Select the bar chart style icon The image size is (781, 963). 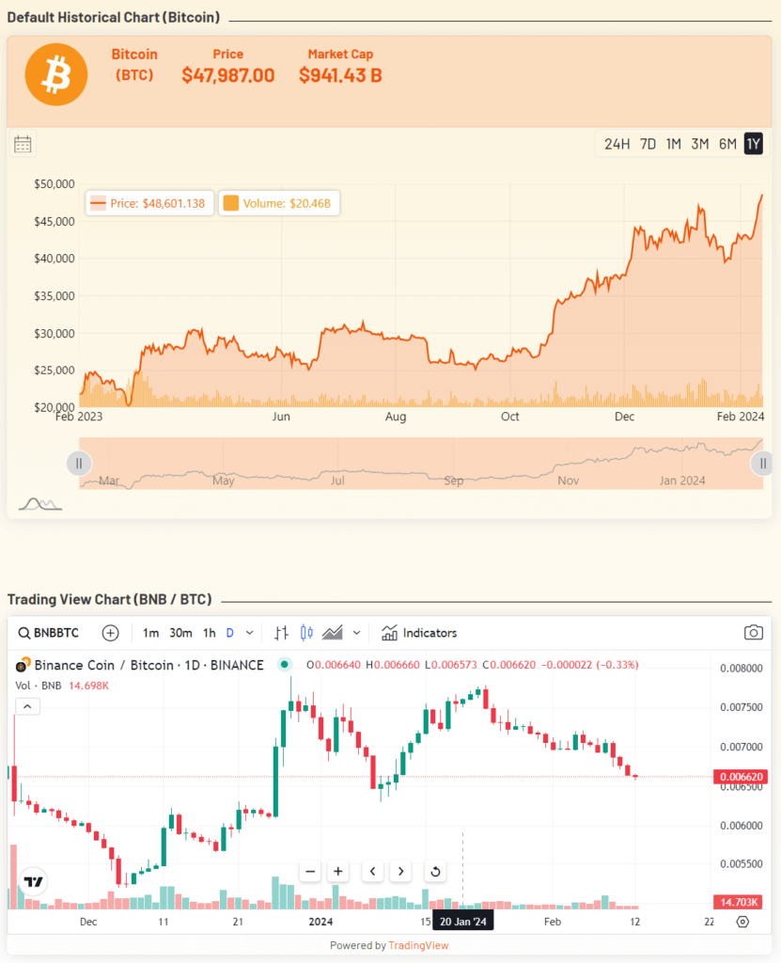(x=281, y=633)
